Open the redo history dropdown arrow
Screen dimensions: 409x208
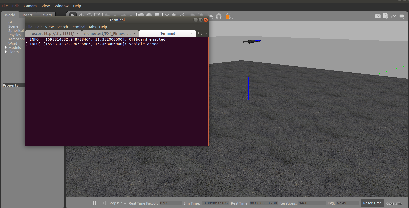(x=131, y=16)
